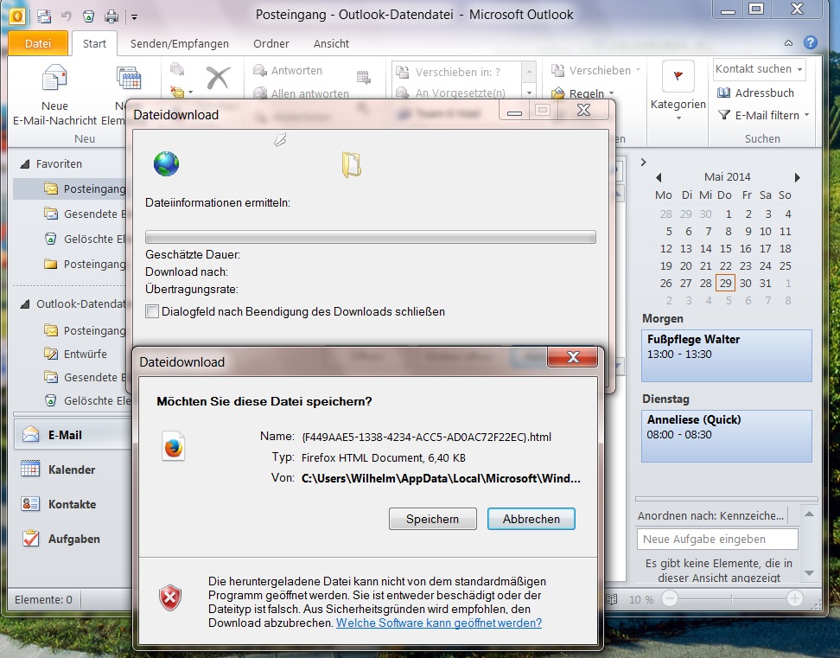Screen dimensions: 840x658
Task: Click the Verschieben icon in ribbon
Action: pos(557,70)
